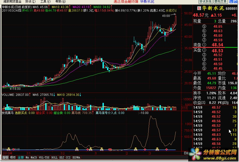Click the red up-arrow signal right after the first money bag
Viewport: 239px width, 162px height.
[13, 149]
